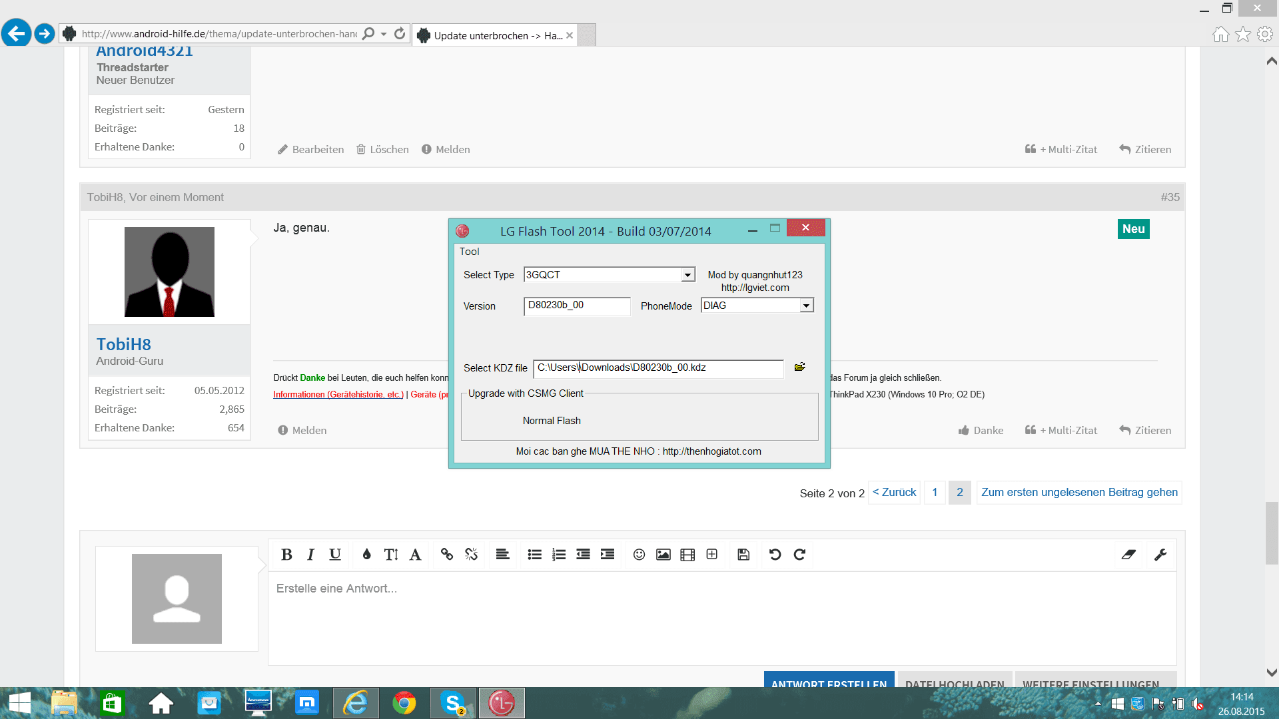Report Android4321's post via Melden
The width and height of the screenshot is (1279, 719).
click(x=446, y=150)
